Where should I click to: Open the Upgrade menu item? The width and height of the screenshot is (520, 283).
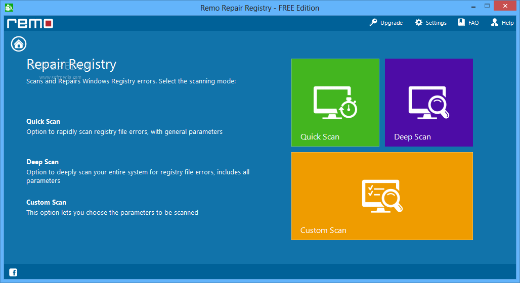click(x=386, y=23)
